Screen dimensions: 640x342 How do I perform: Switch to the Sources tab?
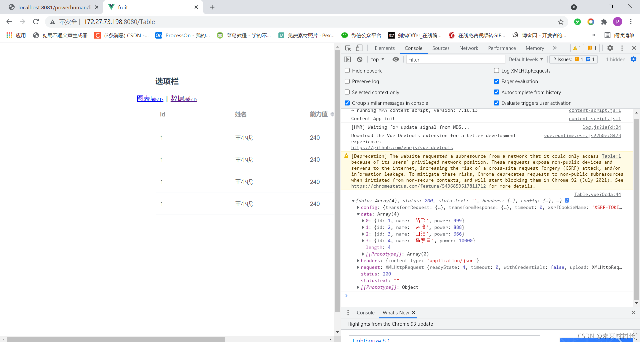coord(441,48)
